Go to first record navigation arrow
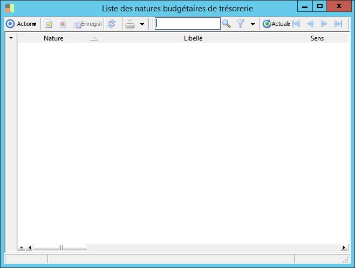This screenshot has width=355, height=268. [296, 24]
